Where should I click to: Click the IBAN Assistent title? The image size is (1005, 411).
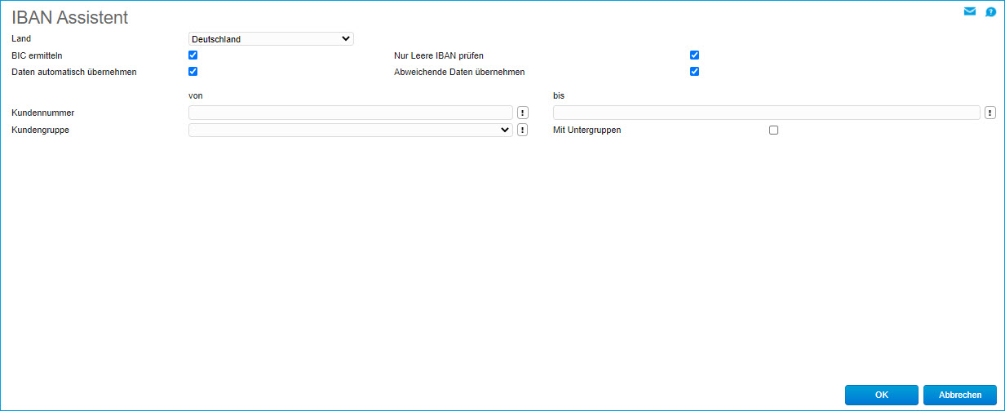point(69,17)
